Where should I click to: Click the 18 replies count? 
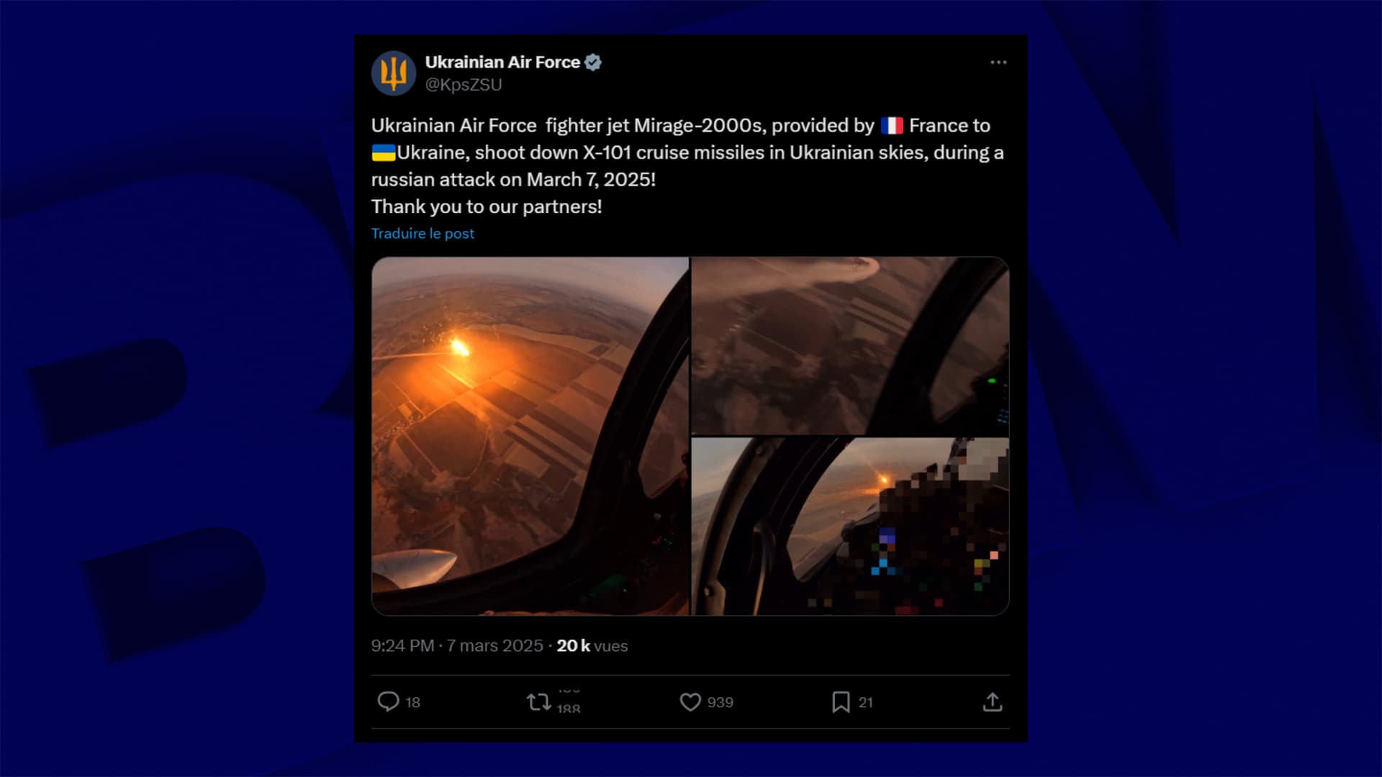click(412, 702)
